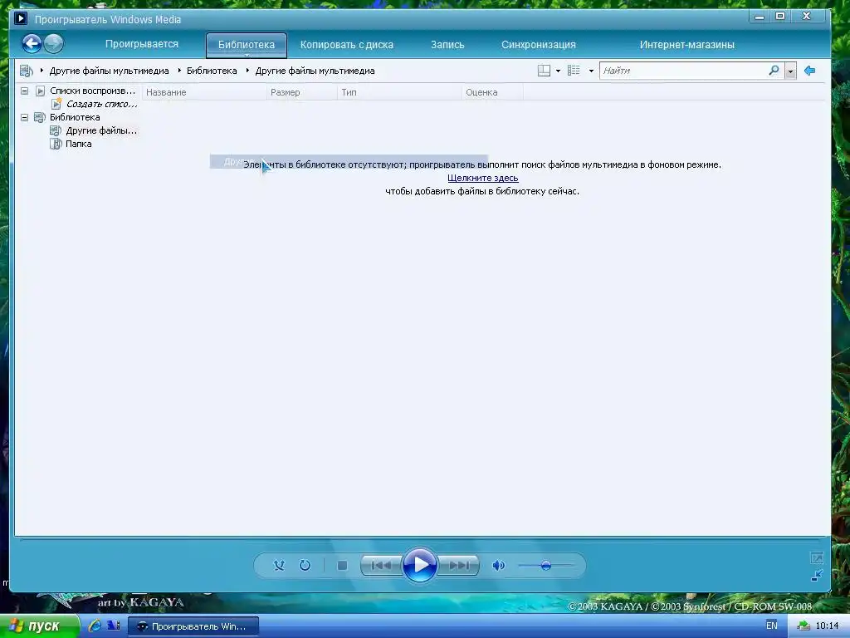Click Библиотека in the breadcrumb
Viewport: 850px width, 638px height.
(212, 71)
